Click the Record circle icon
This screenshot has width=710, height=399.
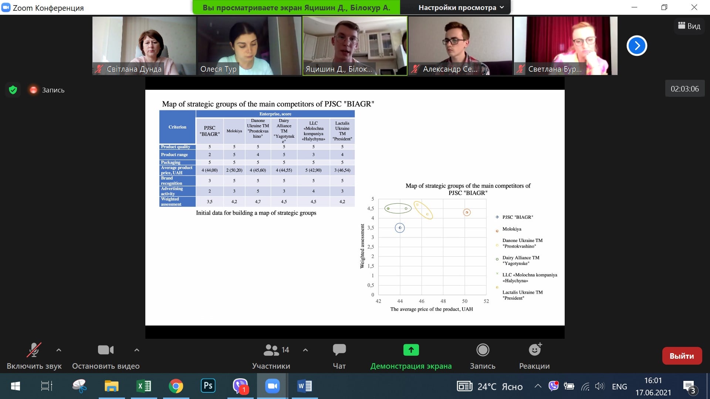click(x=483, y=350)
